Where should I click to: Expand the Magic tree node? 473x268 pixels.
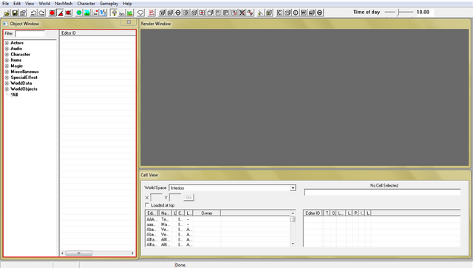7,66
